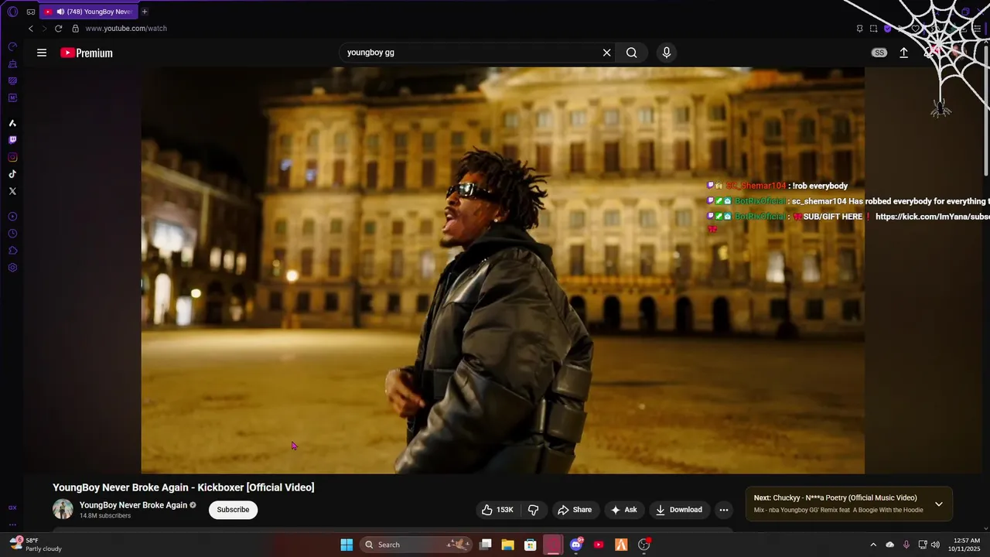This screenshot has width=990, height=557.
Task: Open more actions three-dot menu
Action: (724, 510)
